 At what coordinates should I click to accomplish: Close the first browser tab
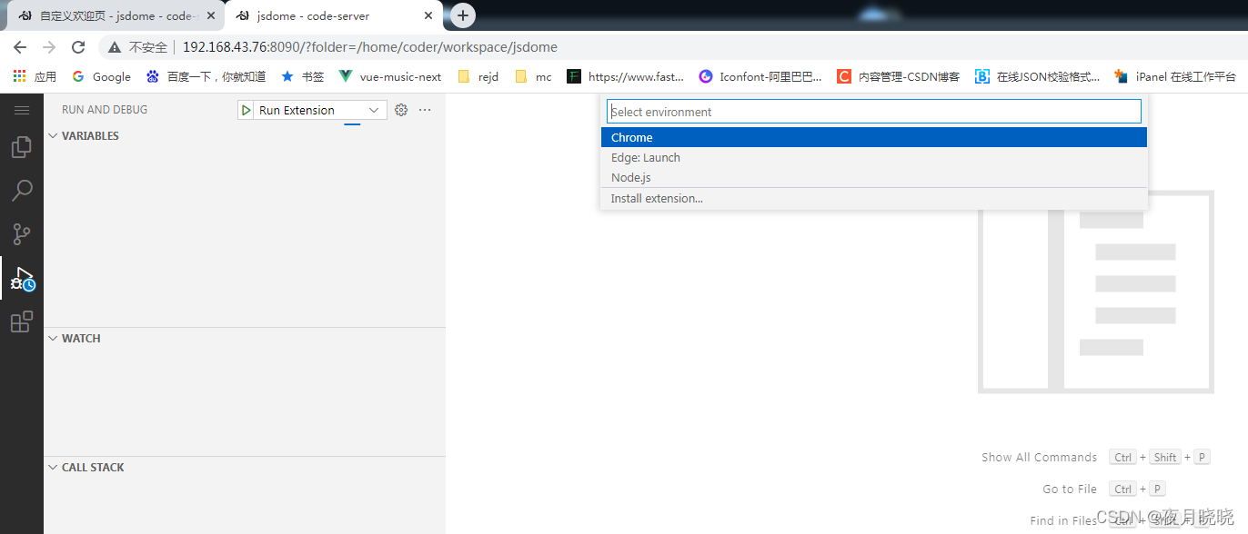(x=211, y=15)
